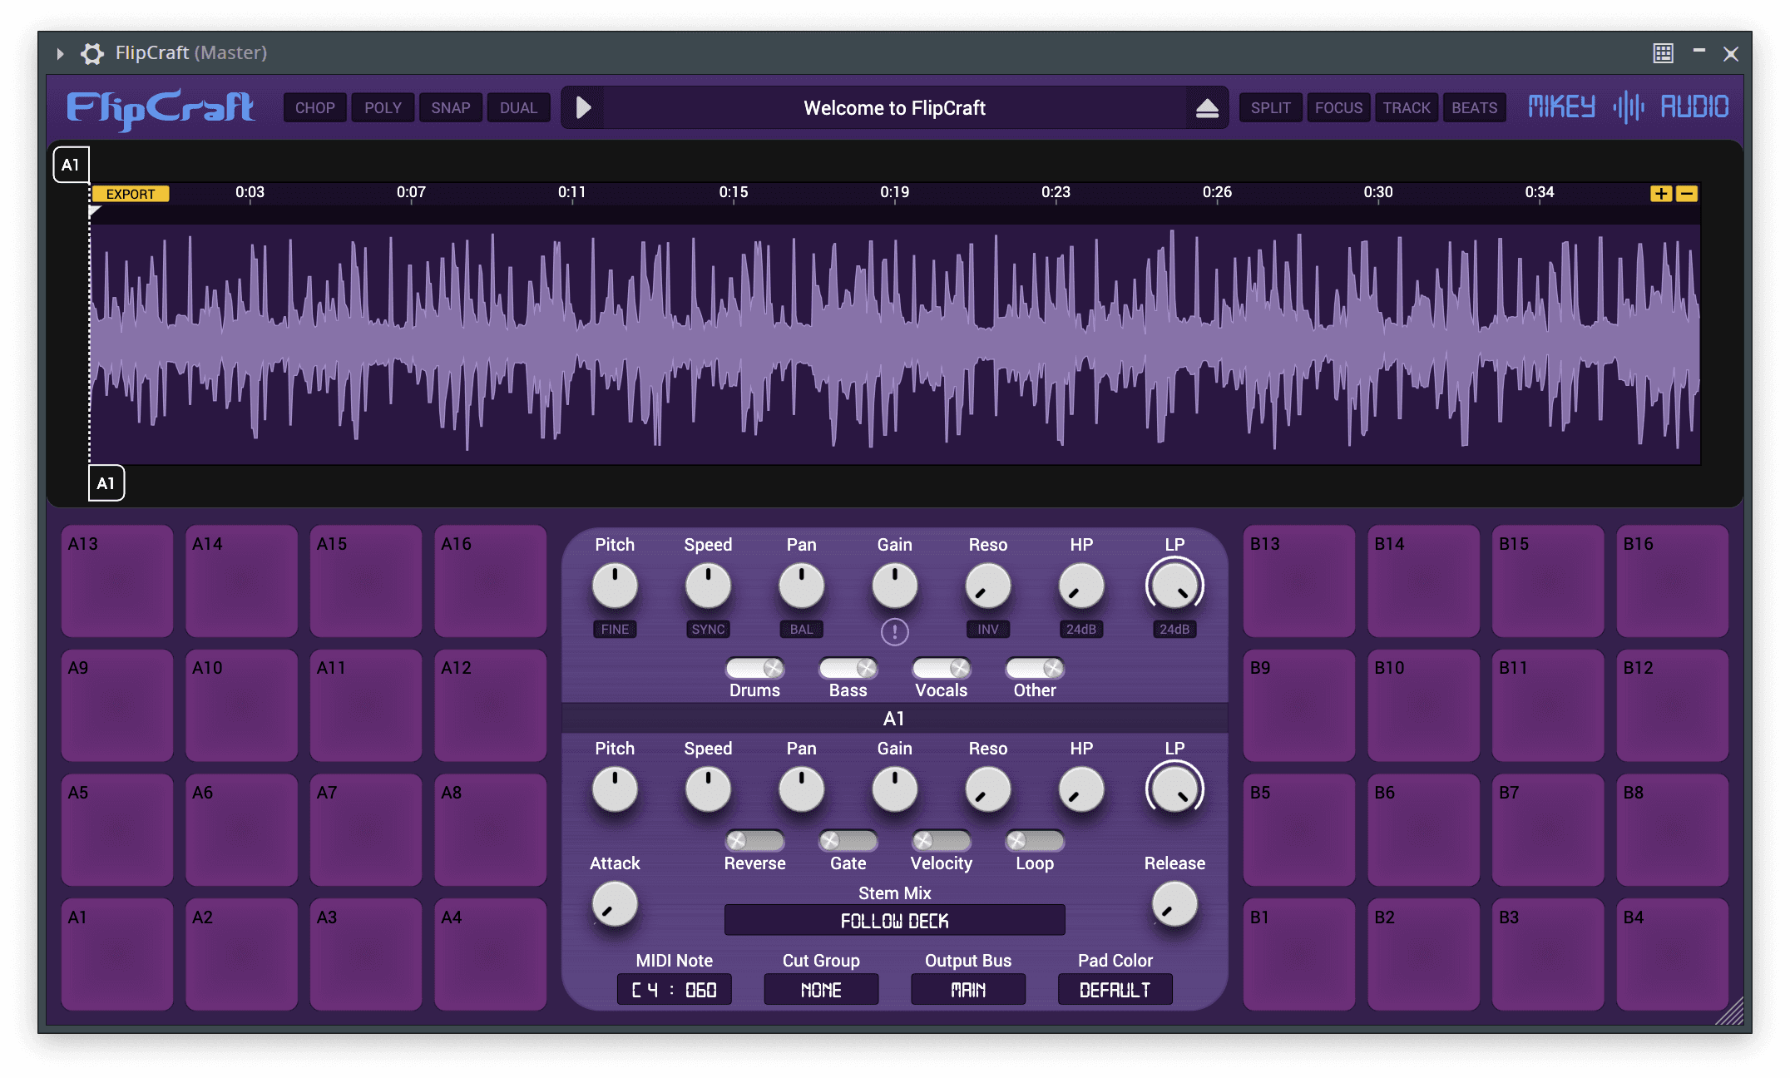
Task: Expand the plugin options arrow in title bar
Action: (x=60, y=54)
